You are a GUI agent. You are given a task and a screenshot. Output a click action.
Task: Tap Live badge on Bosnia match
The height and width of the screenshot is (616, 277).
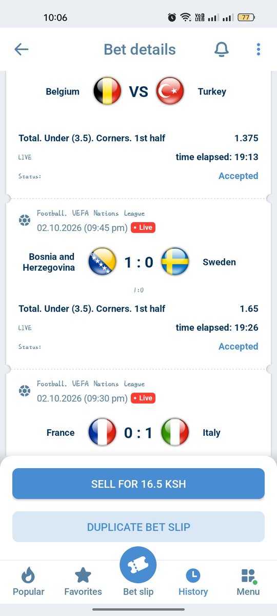pos(143,227)
